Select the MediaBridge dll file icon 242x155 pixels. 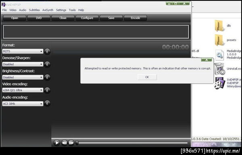coord(219,55)
